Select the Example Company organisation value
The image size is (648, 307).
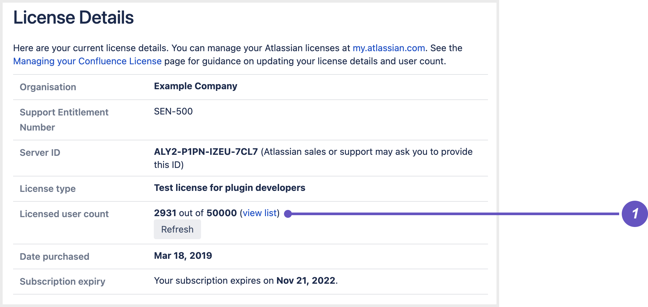195,86
